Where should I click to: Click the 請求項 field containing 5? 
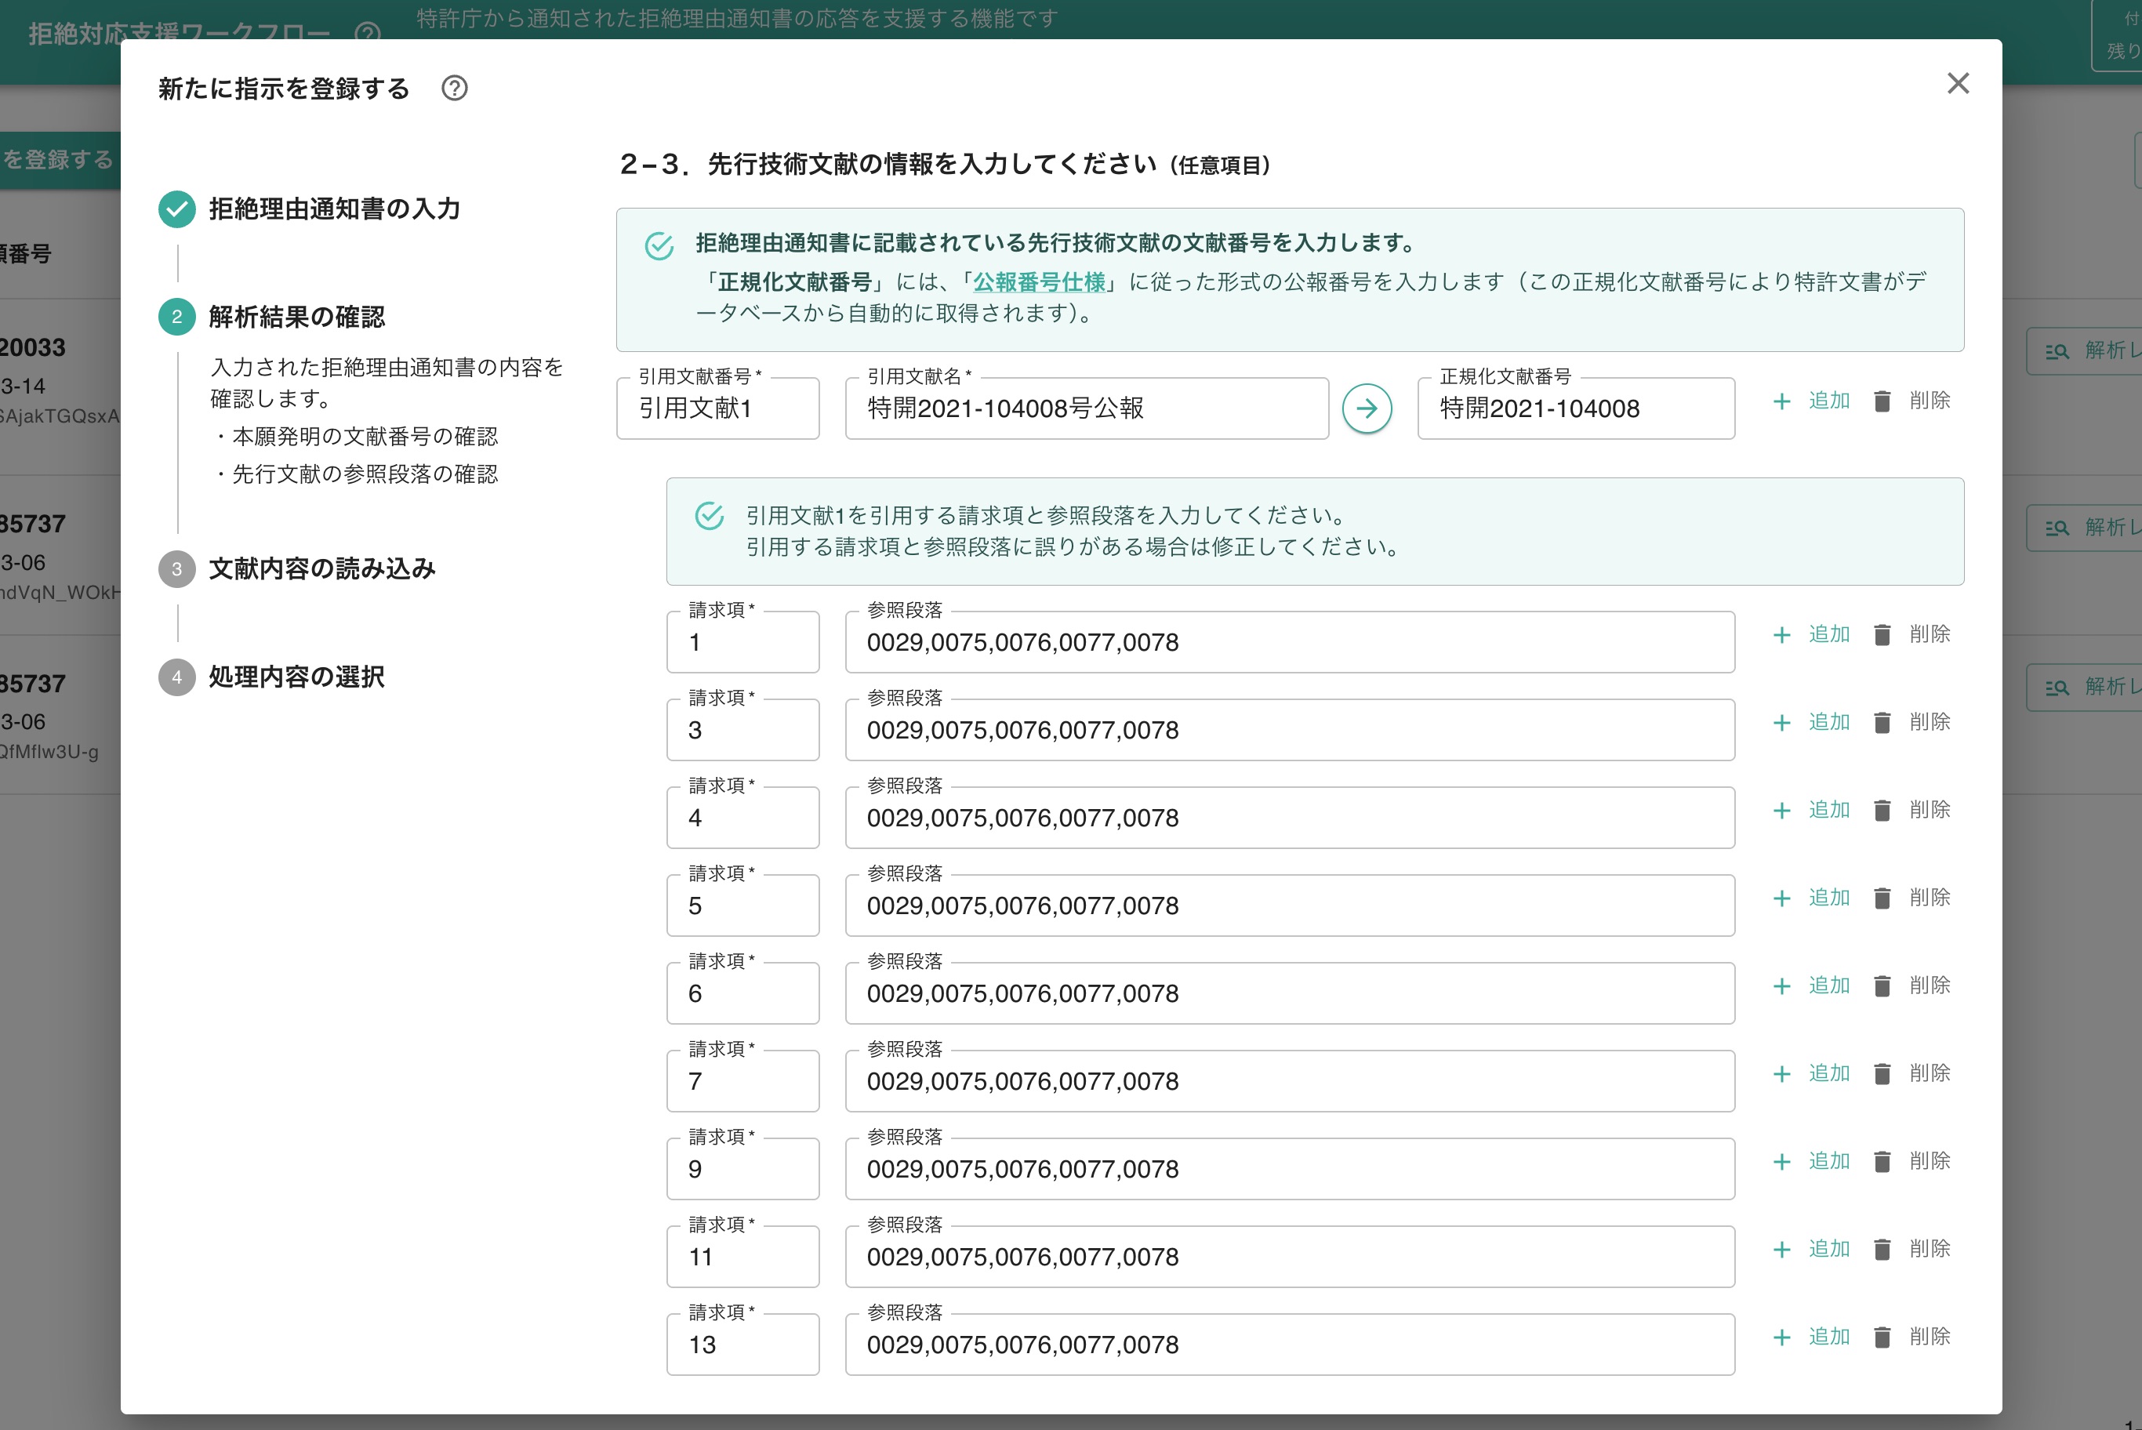click(743, 906)
